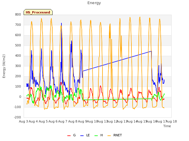
Task: Click the Aug 6 x-axis date
Action: click(x=53, y=121)
